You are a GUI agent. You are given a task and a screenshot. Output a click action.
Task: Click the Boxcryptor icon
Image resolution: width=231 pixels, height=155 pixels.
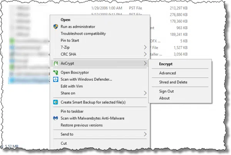click(x=56, y=73)
